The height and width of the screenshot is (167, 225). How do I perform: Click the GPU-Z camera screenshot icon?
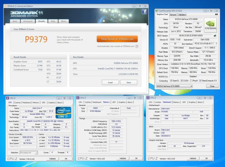point(217,14)
